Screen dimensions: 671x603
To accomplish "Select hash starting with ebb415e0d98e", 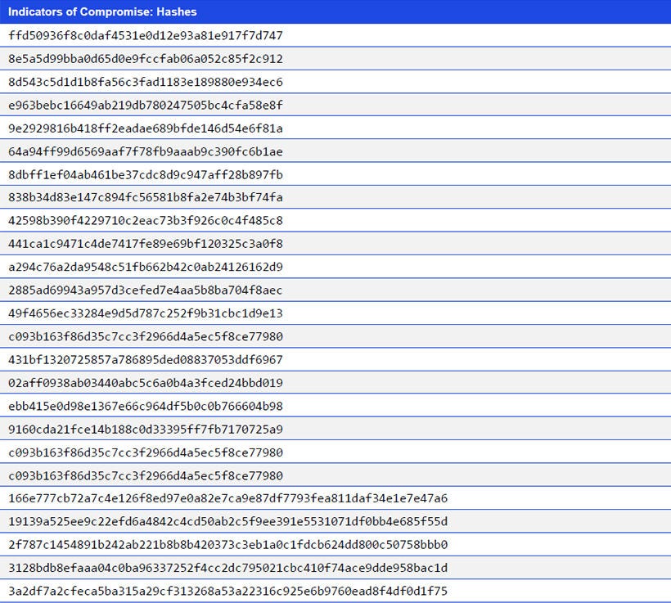I will point(146,406).
